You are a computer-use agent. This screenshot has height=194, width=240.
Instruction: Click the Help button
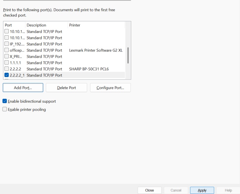click(228, 190)
